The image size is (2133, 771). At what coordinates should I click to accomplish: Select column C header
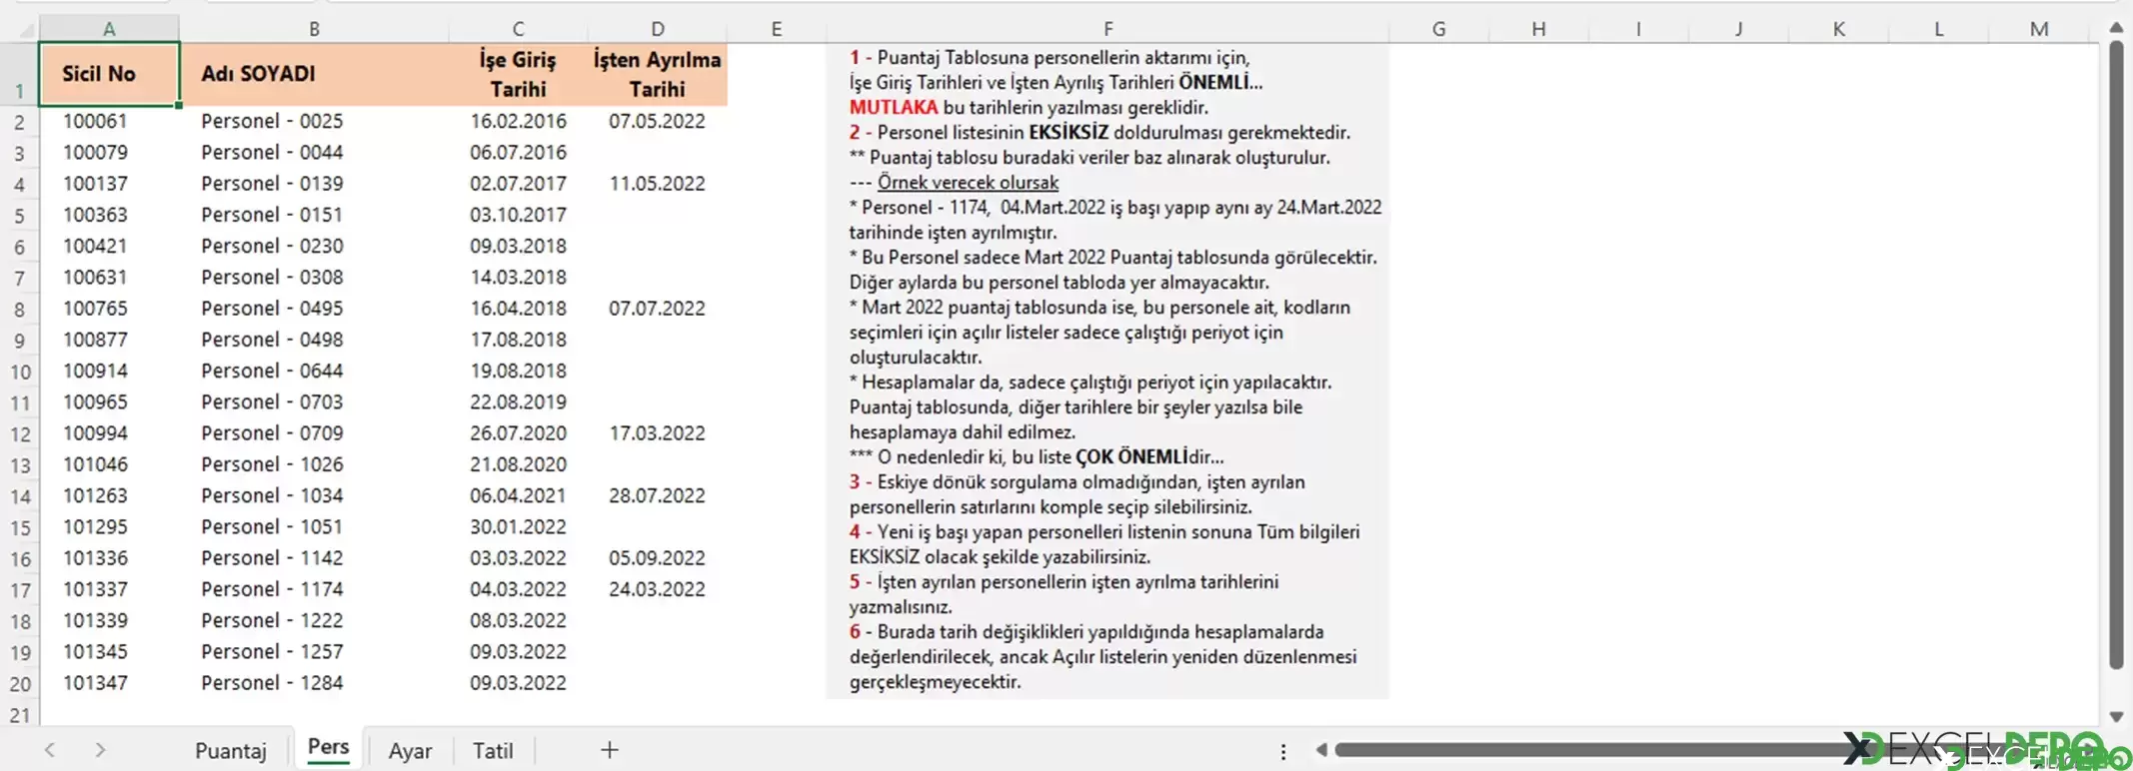click(x=518, y=29)
